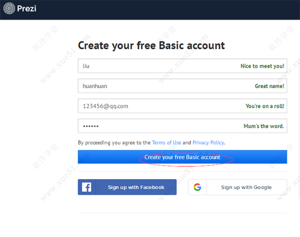Click the Facebook "f" icon
The image size is (300, 238).
coord(86,187)
